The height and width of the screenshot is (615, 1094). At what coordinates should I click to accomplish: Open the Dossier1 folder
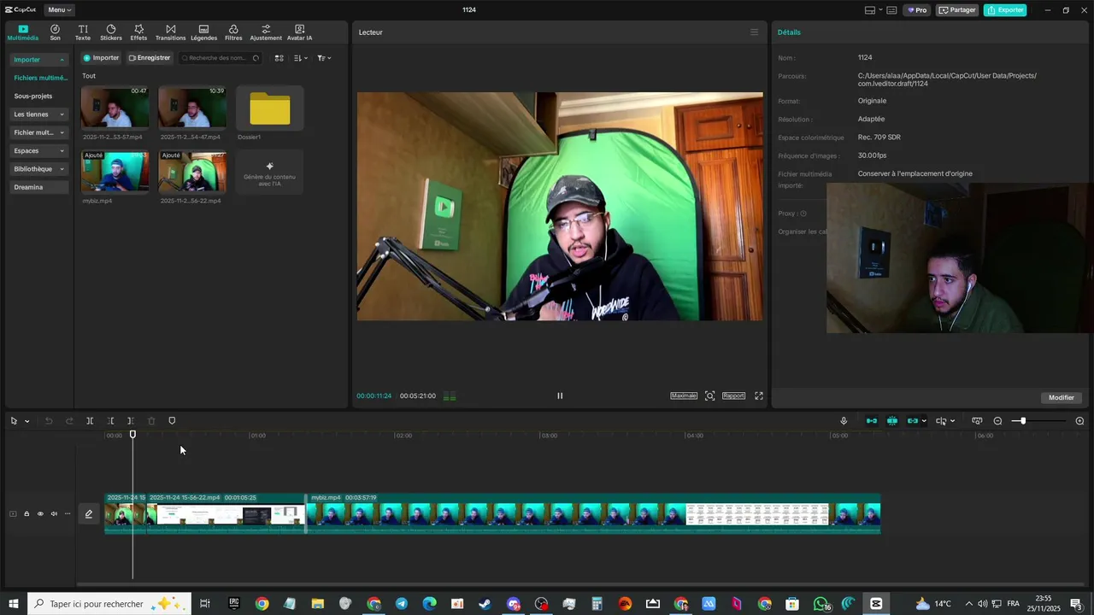(270, 108)
